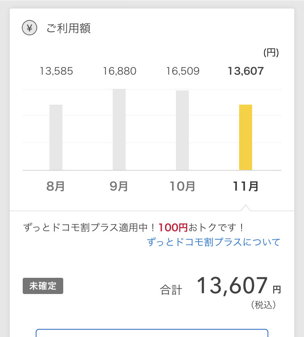Click the yellow November bar

click(246, 137)
